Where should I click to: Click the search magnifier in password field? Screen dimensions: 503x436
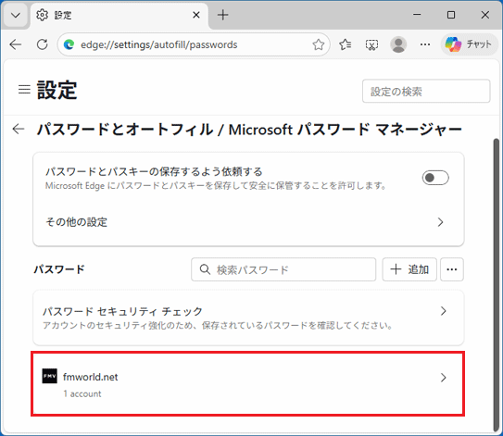click(x=205, y=269)
